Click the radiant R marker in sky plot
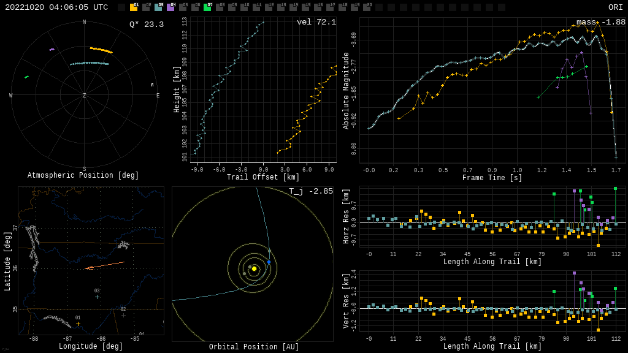628x353 pixels. click(152, 85)
